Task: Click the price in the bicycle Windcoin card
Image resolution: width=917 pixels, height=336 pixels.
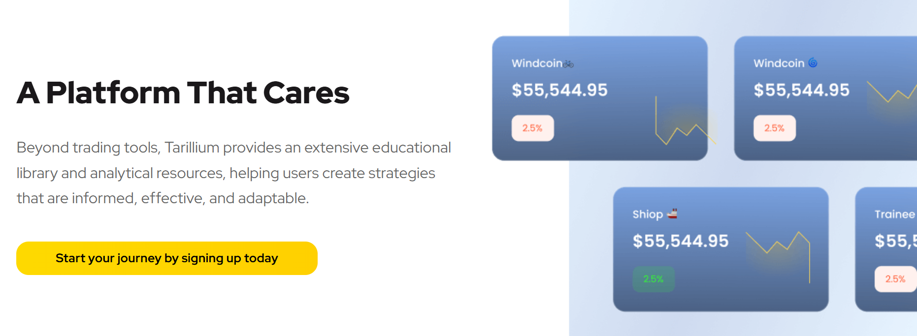Action: click(559, 90)
